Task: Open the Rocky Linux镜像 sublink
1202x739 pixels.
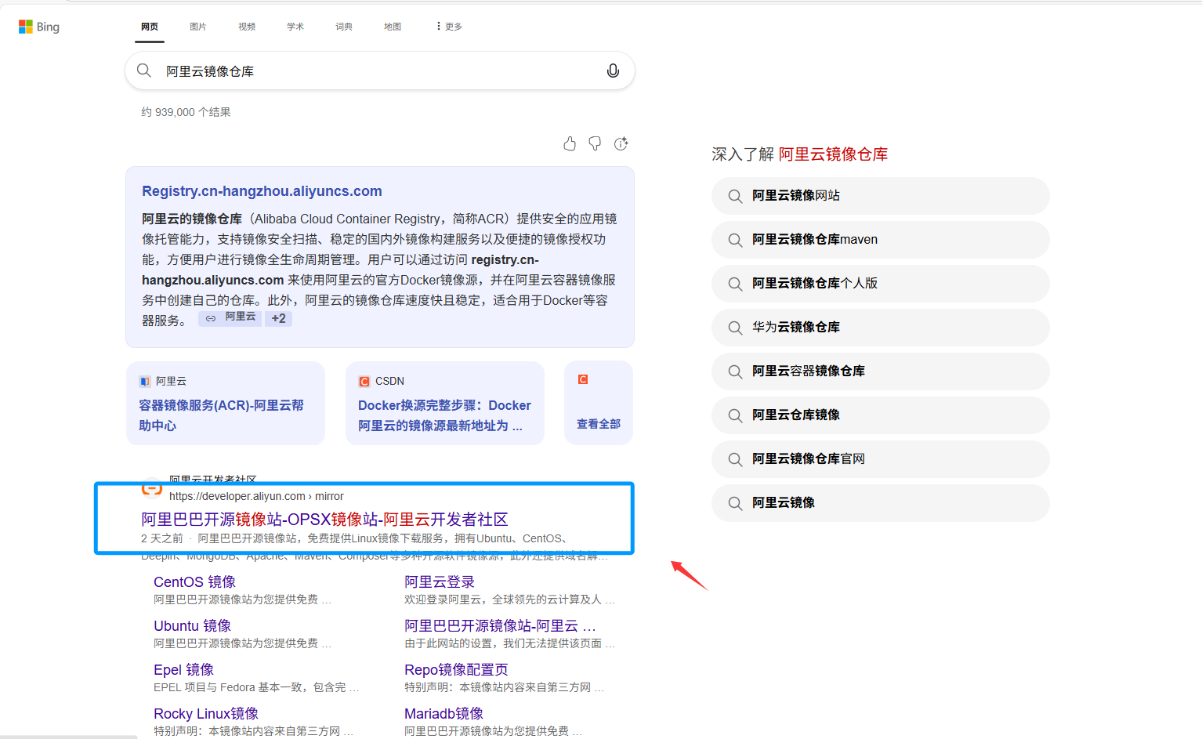Action: pos(206,714)
